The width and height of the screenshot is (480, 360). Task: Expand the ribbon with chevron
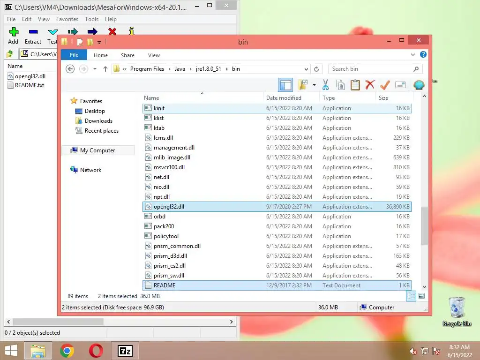(412, 54)
